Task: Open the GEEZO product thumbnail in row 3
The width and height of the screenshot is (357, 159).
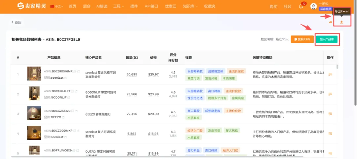Action: pos(34,113)
